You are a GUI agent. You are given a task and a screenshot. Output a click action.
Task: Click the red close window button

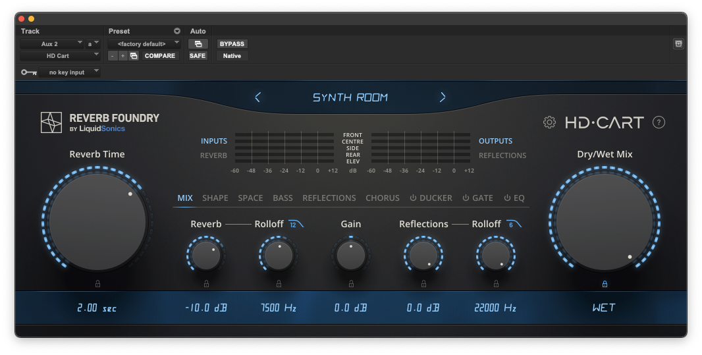[21, 19]
